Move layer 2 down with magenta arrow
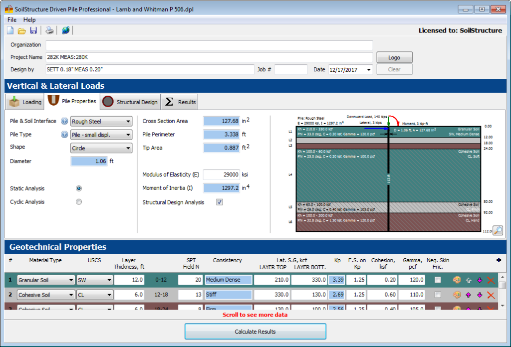The width and height of the screenshot is (511, 347). pyautogui.click(x=480, y=295)
